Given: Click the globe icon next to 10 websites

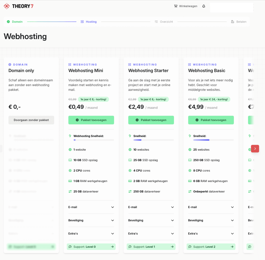Looking at the screenshot, I should coord(130,150).
